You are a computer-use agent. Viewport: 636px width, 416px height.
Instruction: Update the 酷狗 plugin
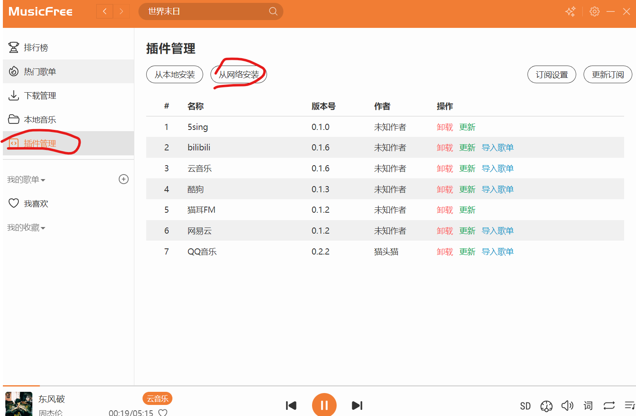[x=467, y=189]
